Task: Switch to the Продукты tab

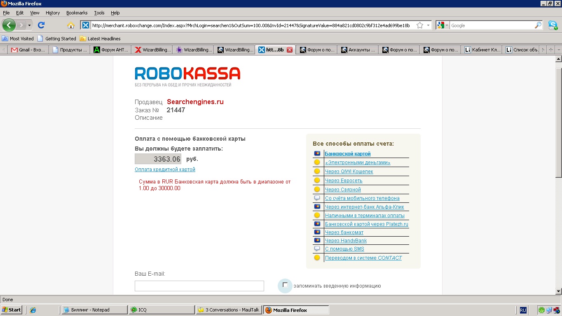Action: coord(69,50)
